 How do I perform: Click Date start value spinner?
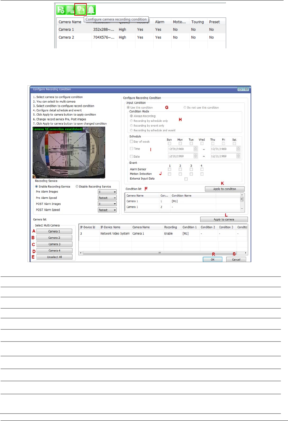(x=195, y=156)
